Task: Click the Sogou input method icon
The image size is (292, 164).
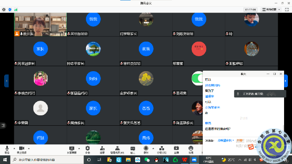Action: (251, 147)
